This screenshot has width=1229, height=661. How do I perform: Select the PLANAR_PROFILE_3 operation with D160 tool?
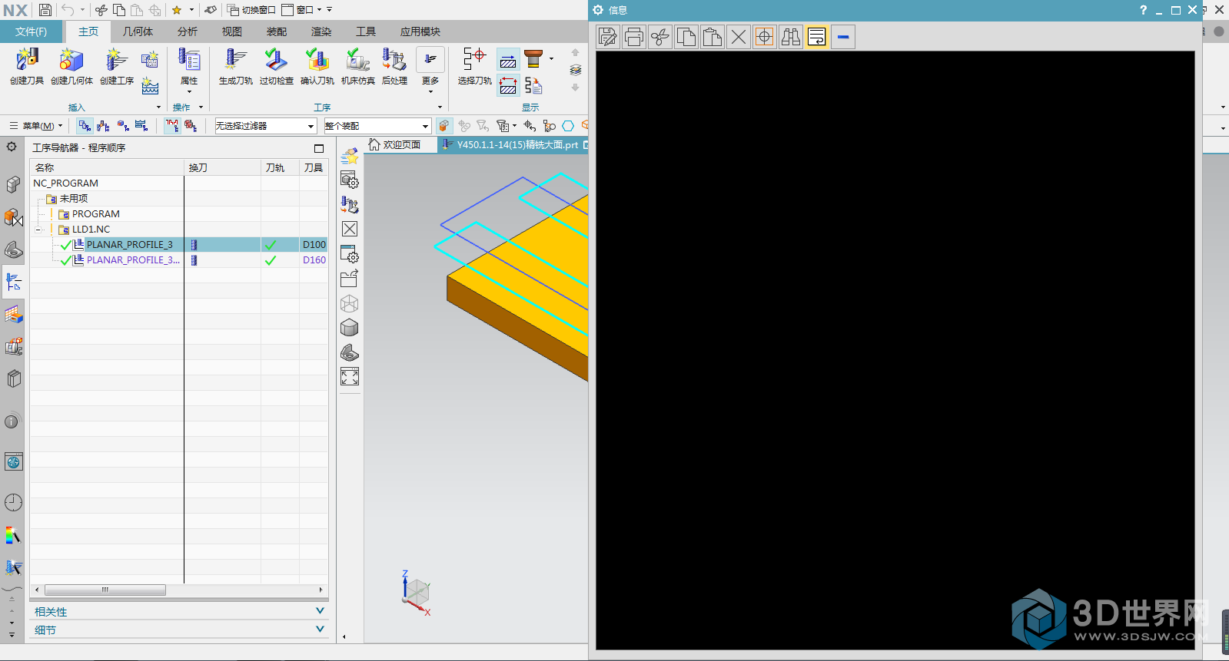pyautogui.click(x=132, y=260)
